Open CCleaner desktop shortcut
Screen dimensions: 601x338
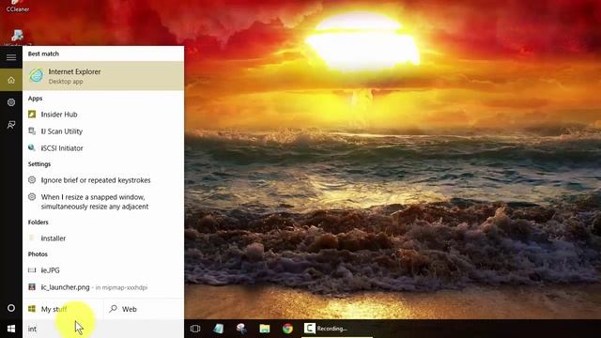tap(17, 7)
